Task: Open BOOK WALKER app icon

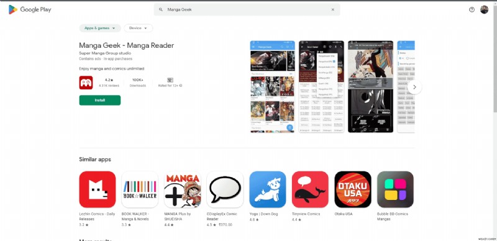Action: (x=140, y=189)
